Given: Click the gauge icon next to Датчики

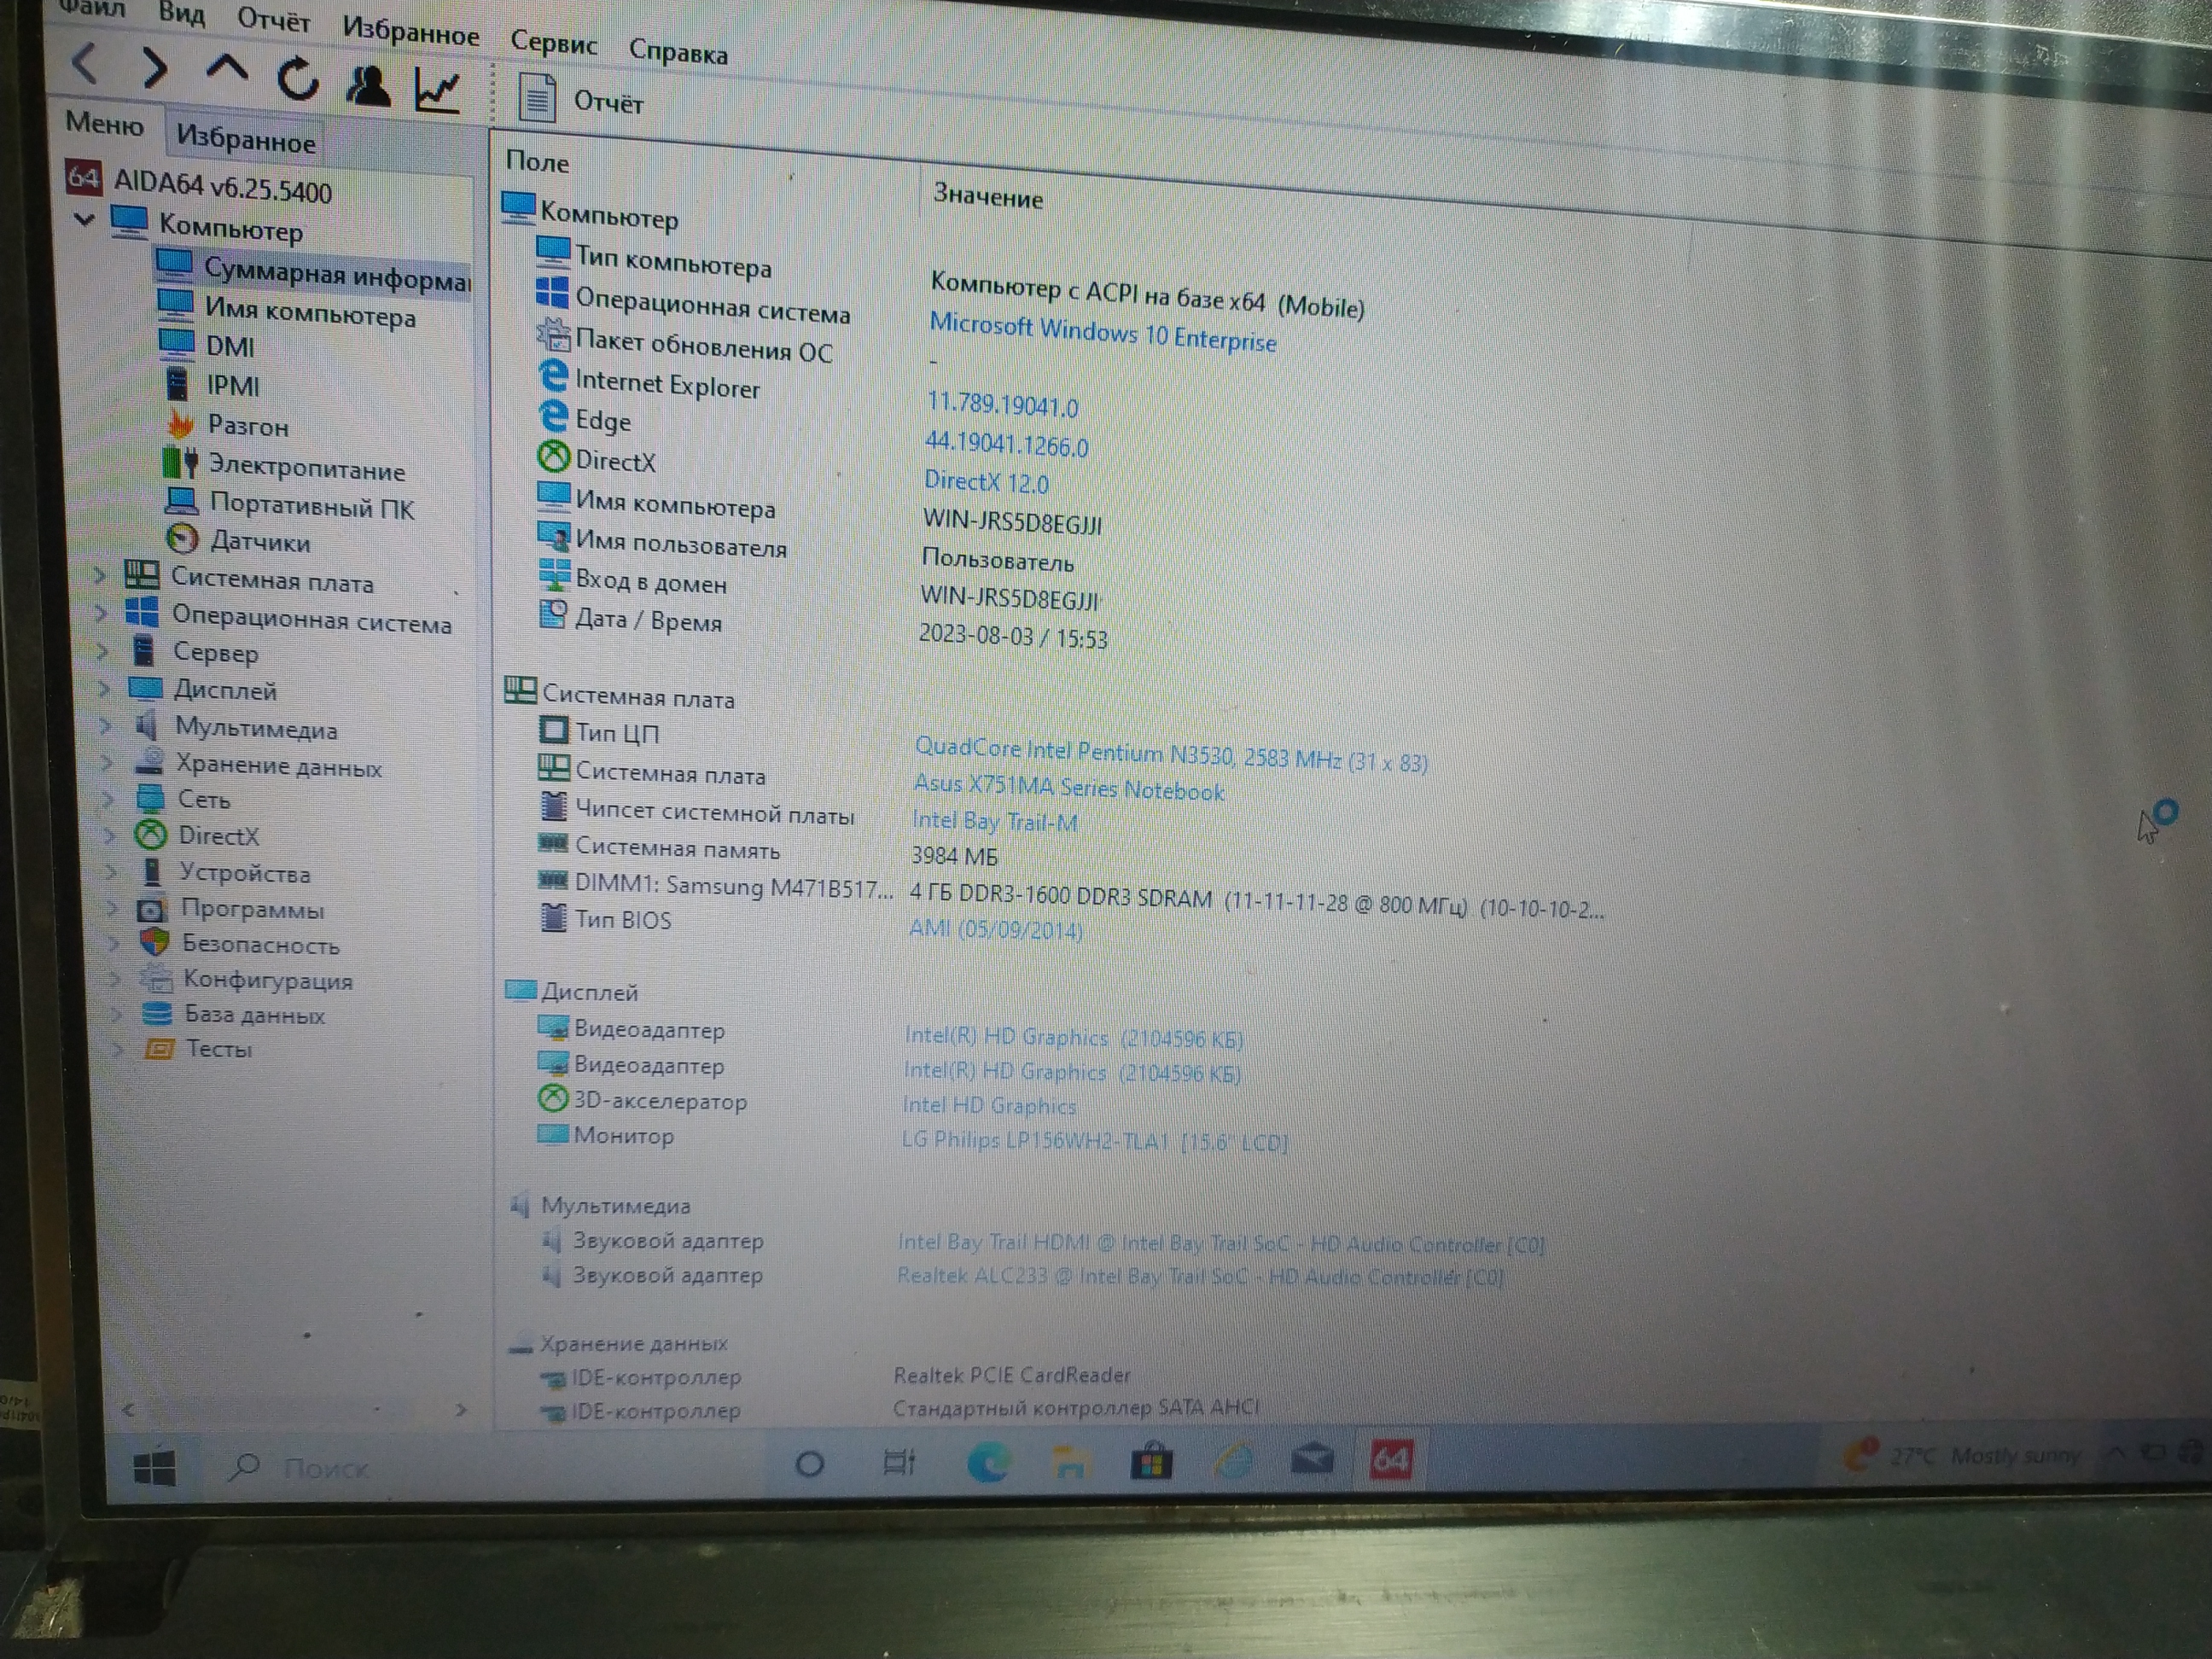Looking at the screenshot, I should (x=183, y=539).
